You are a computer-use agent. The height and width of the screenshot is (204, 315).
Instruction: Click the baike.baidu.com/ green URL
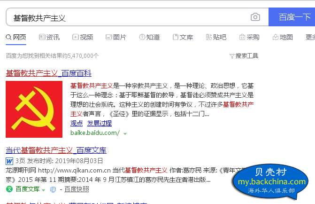[x=95, y=133]
